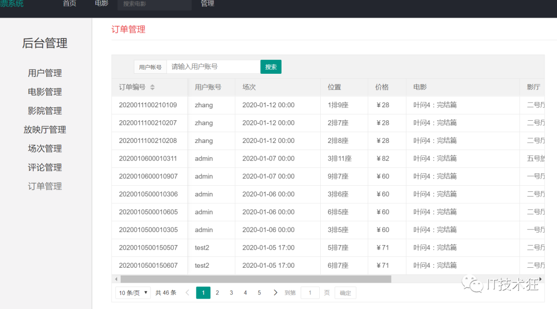The height and width of the screenshot is (309, 557).
Task: Go to the next page arrow
Action: pos(275,292)
